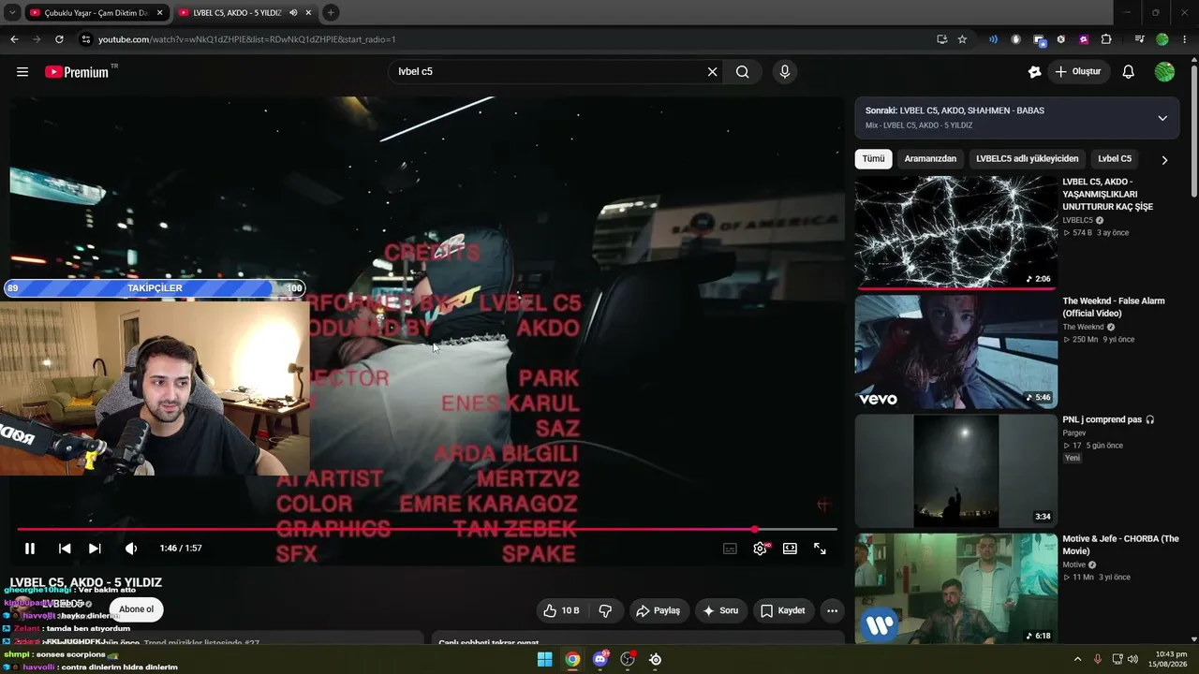Save the video with Kaydet

tap(783, 610)
